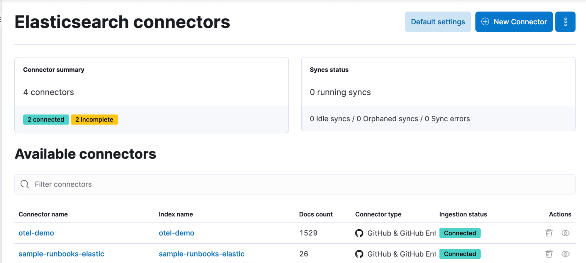Viewport: 586px width, 263px height.
Task: Click GitHub logo in sample-runbooks-elastic row
Action: (359, 254)
